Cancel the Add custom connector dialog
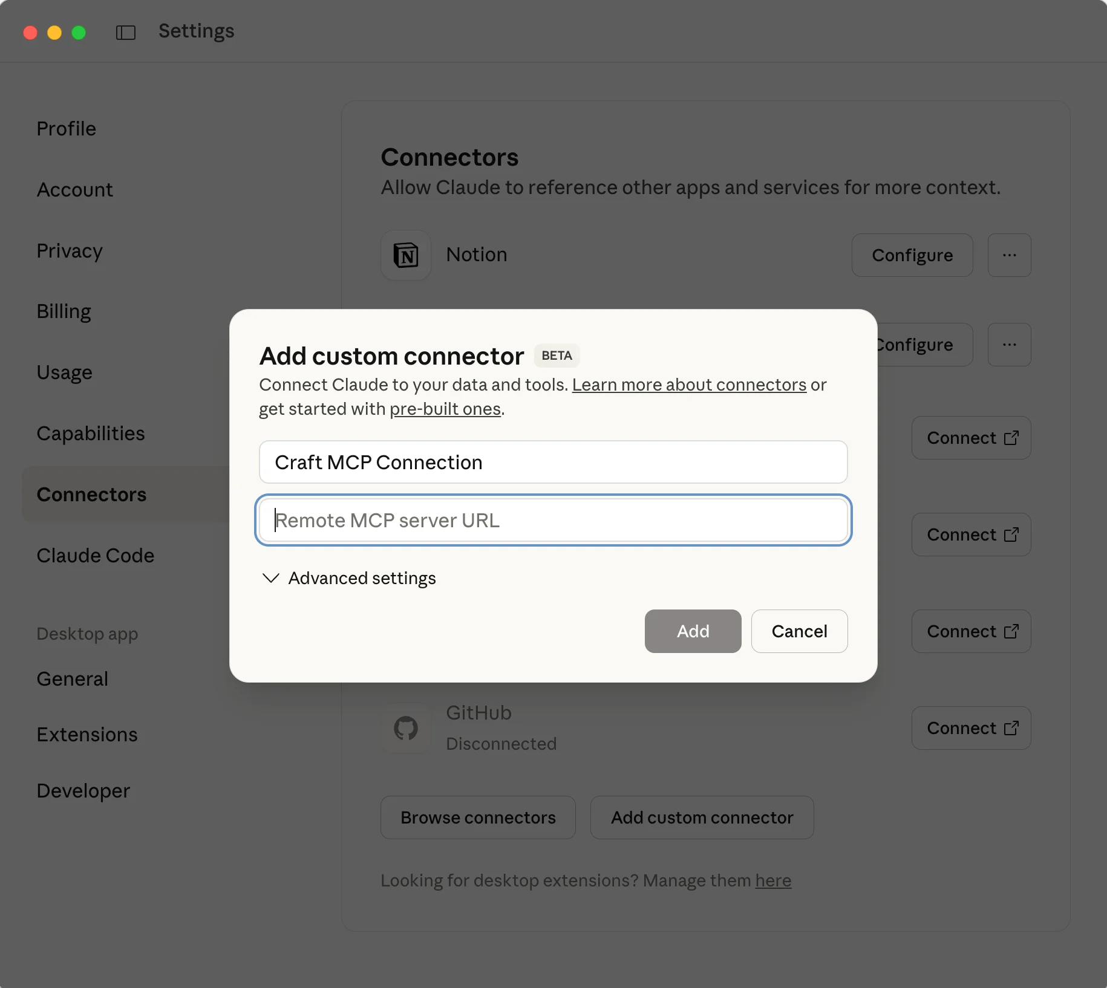 tap(799, 631)
